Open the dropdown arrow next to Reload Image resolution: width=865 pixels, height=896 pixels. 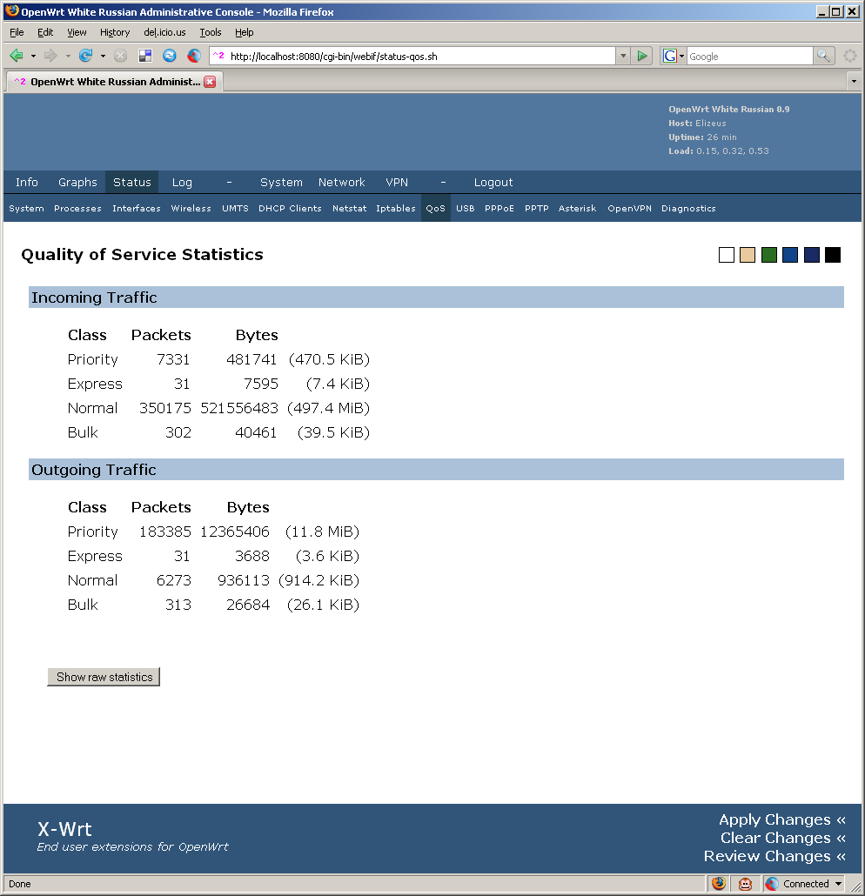pos(103,56)
